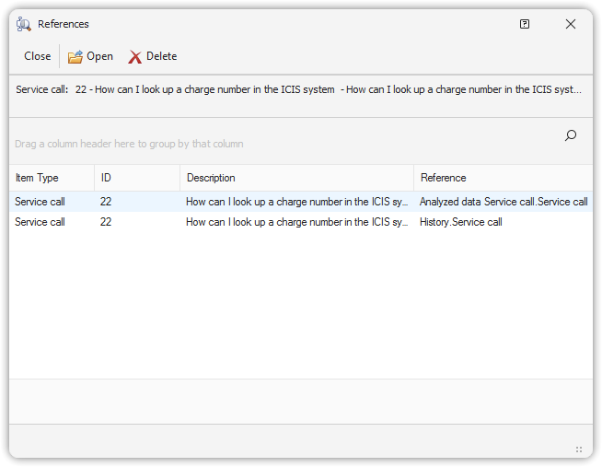The width and height of the screenshot is (602, 467).
Task: Click the resize grip in bottom-right corner
Action: pos(579,449)
